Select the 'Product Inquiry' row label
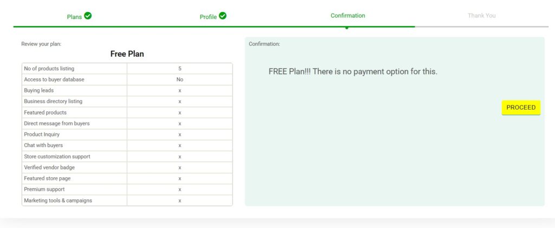The image size is (555, 228). 42,134
